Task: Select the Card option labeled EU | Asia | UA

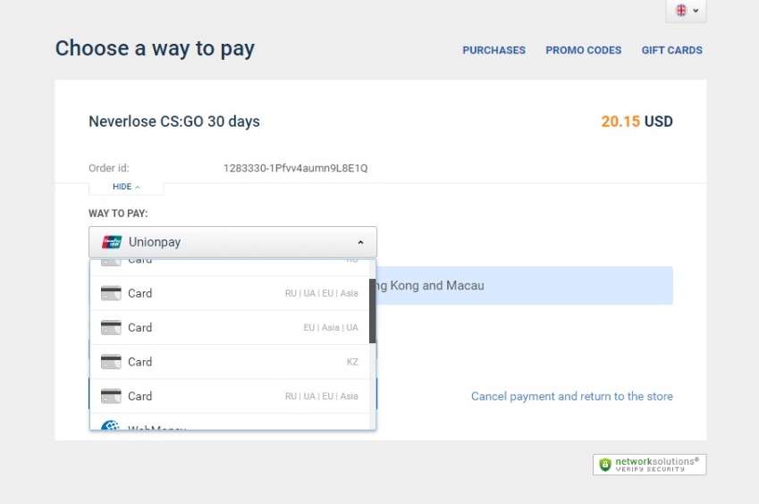Action: pyautogui.click(x=230, y=327)
